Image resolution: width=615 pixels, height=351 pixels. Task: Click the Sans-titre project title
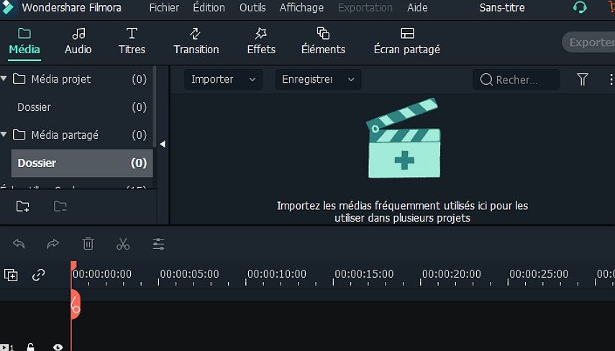coord(502,7)
